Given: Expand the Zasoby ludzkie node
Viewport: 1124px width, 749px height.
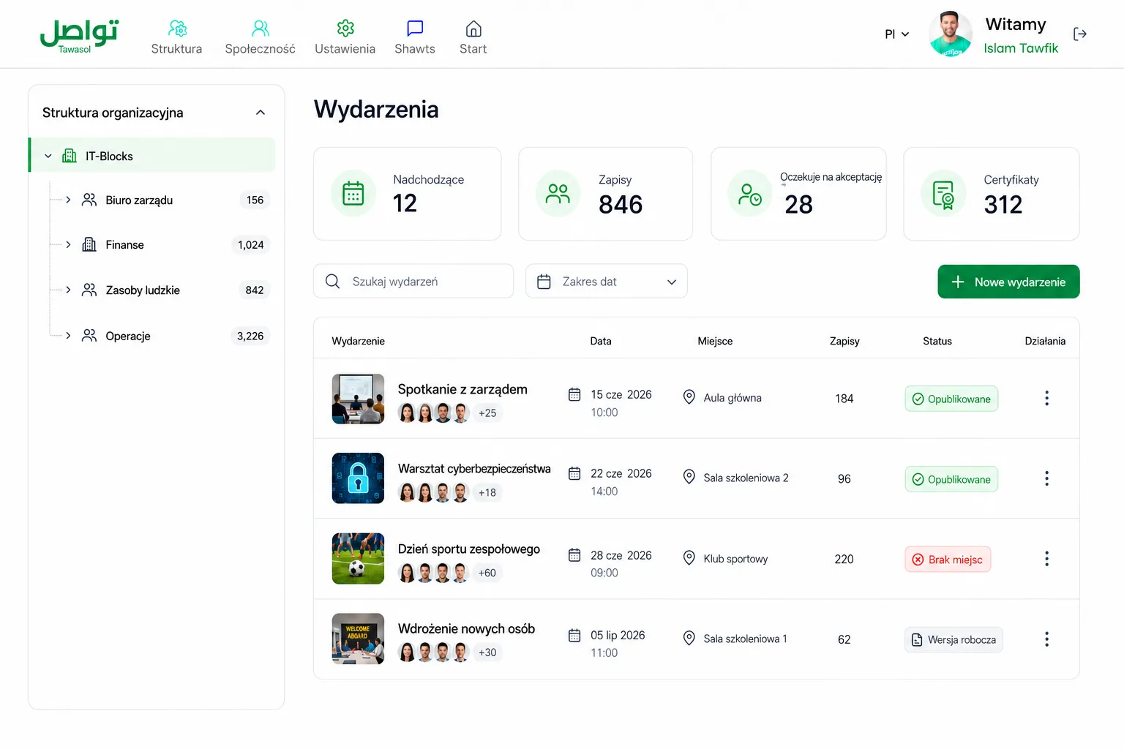Looking at the screenshot, I should 68,290.
